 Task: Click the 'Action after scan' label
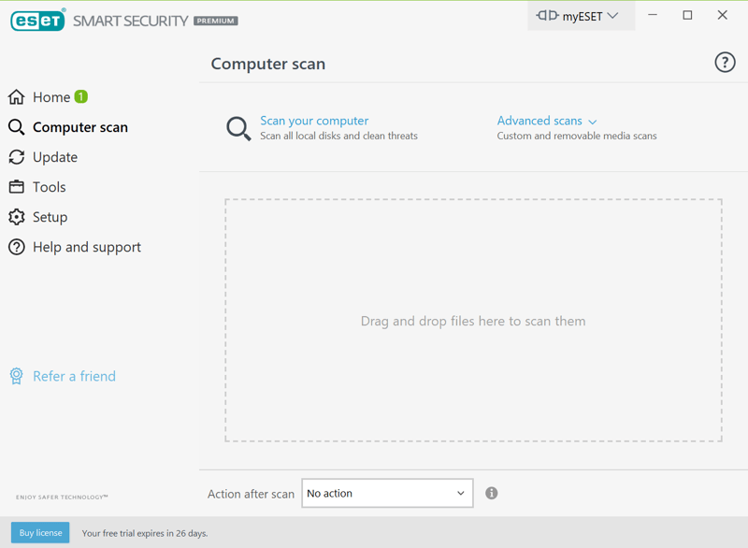(251, 494)
